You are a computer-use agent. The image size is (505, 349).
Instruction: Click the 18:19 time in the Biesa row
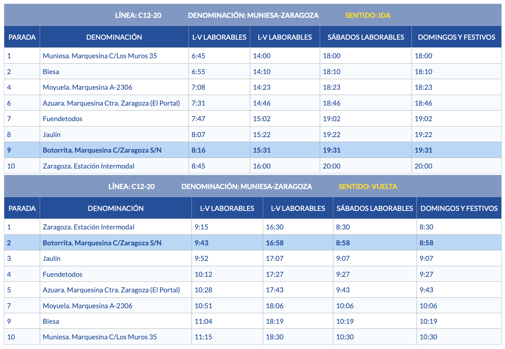pos(275,321)
